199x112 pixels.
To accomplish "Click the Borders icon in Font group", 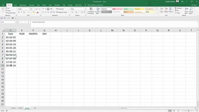I will (29, 12).
